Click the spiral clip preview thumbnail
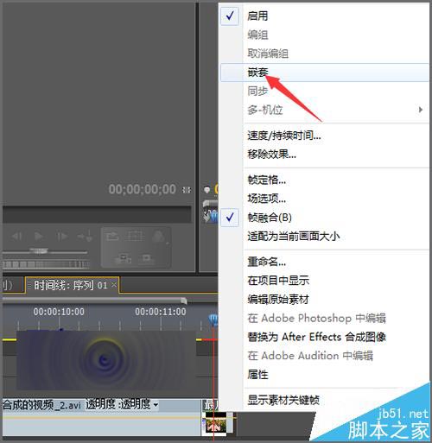 click(106, 360)
